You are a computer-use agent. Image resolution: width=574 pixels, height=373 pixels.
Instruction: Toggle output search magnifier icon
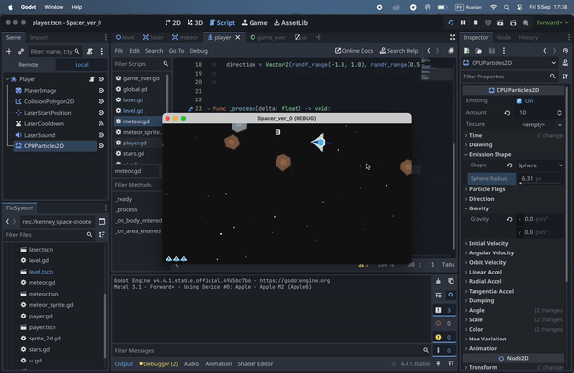(451, 295)
